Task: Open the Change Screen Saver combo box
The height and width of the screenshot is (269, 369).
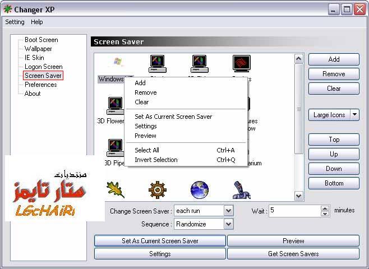Action: (x=228, y=211)
